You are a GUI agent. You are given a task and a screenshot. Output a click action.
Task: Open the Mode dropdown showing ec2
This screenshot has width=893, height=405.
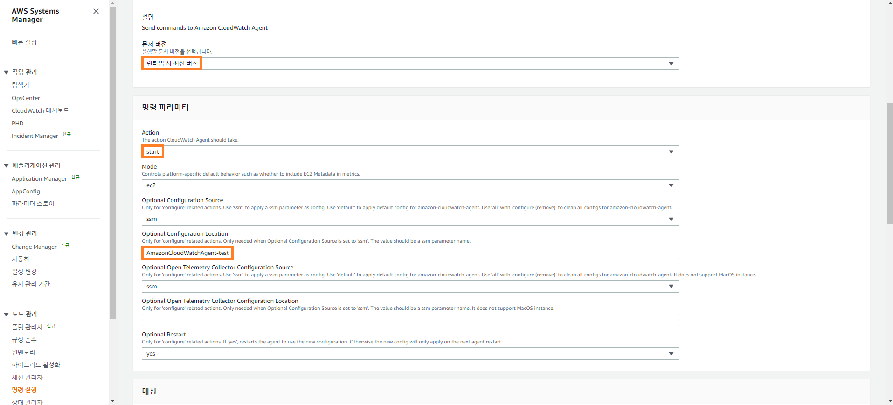pos(410,185)
